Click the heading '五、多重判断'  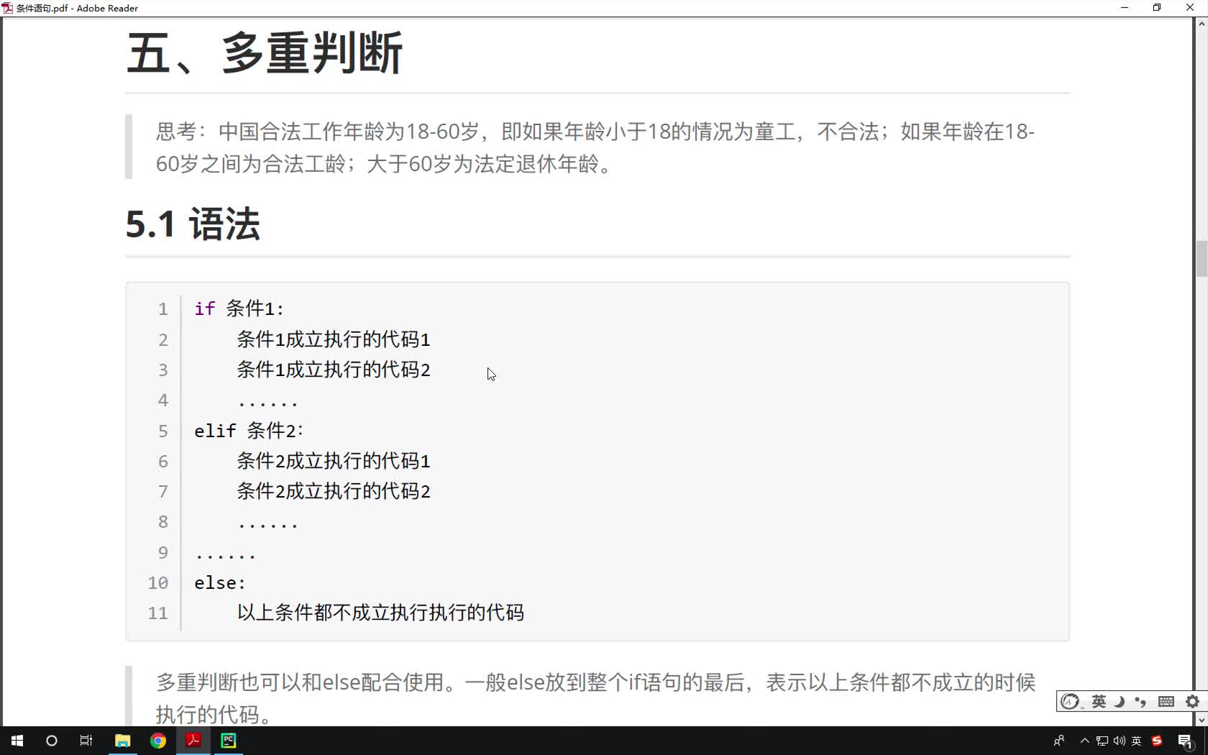click(x=265, y=52)
